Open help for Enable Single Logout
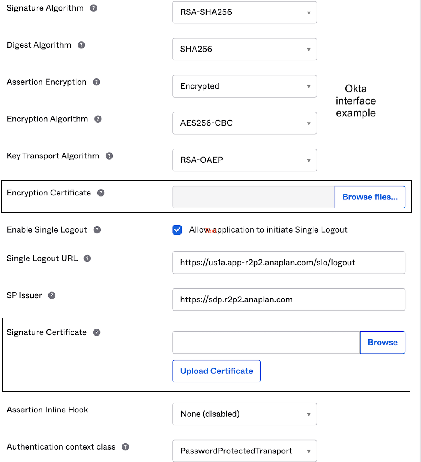Viewport: 421px width, 462px height. click(x=97, y=230)
